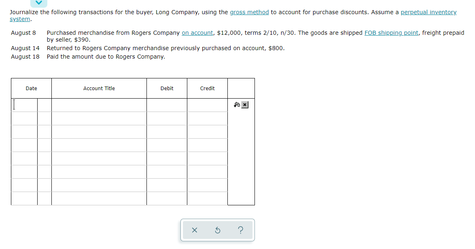Click the reset (circular arrow) icon at the bottom
This screenshot has width=475, height=249.
(x=218, y=230)
